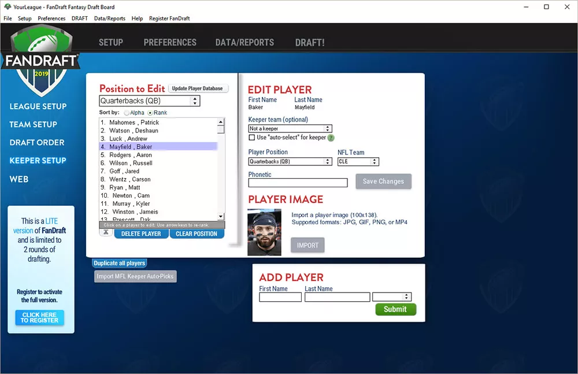Click the Save Changes button
Viewport: 578px width, 374px height.
(383, 181)
